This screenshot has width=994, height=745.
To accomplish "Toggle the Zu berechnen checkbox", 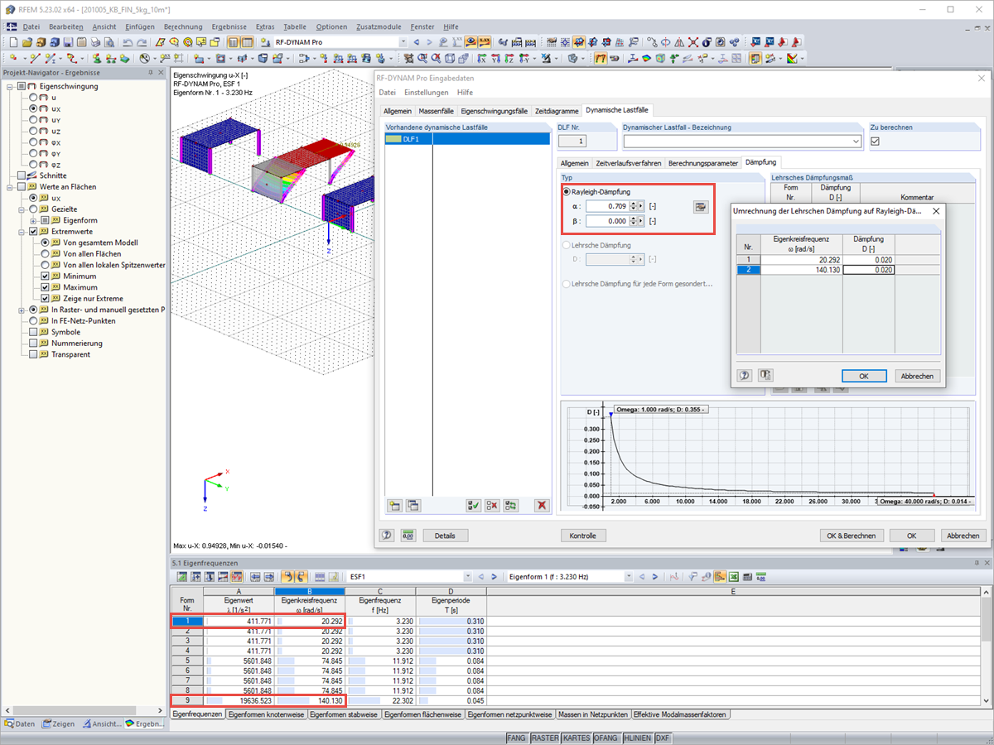I will [875, 142].
